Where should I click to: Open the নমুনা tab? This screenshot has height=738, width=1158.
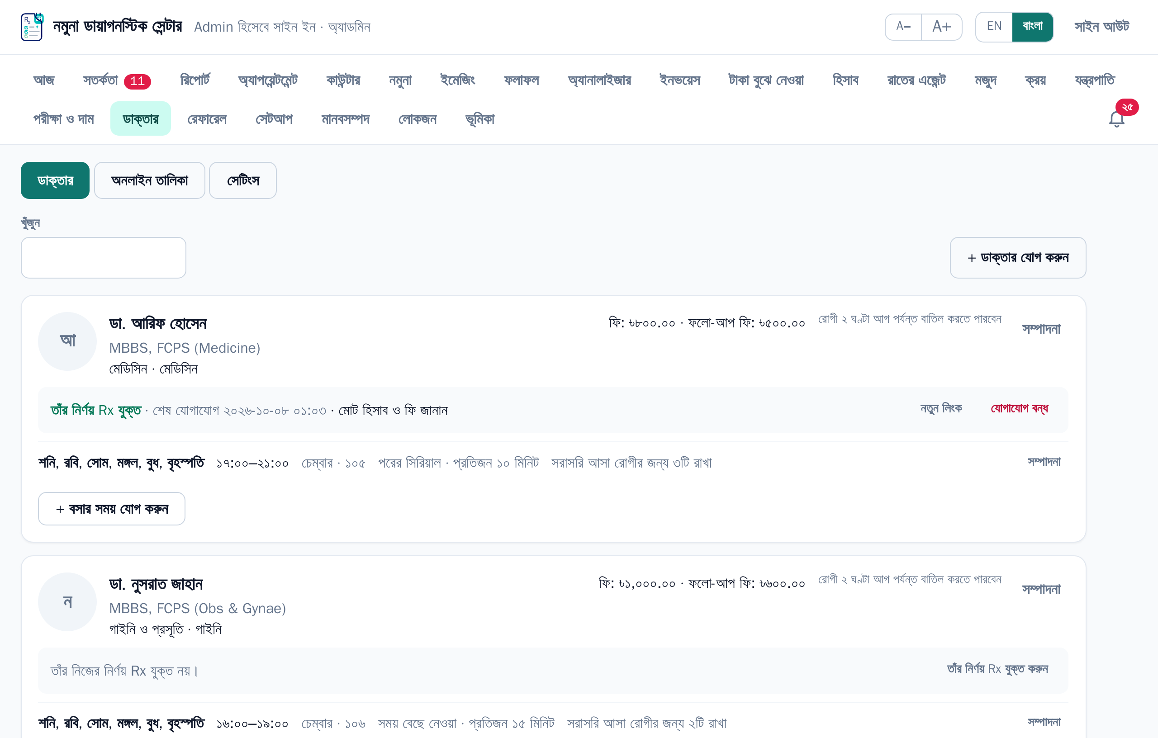point(400,80)
